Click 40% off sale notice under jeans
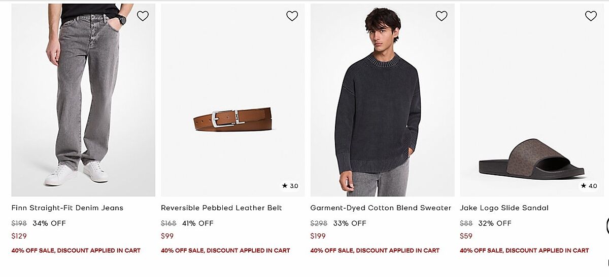The width and height of the screenshot is (609, 277). 76,250
